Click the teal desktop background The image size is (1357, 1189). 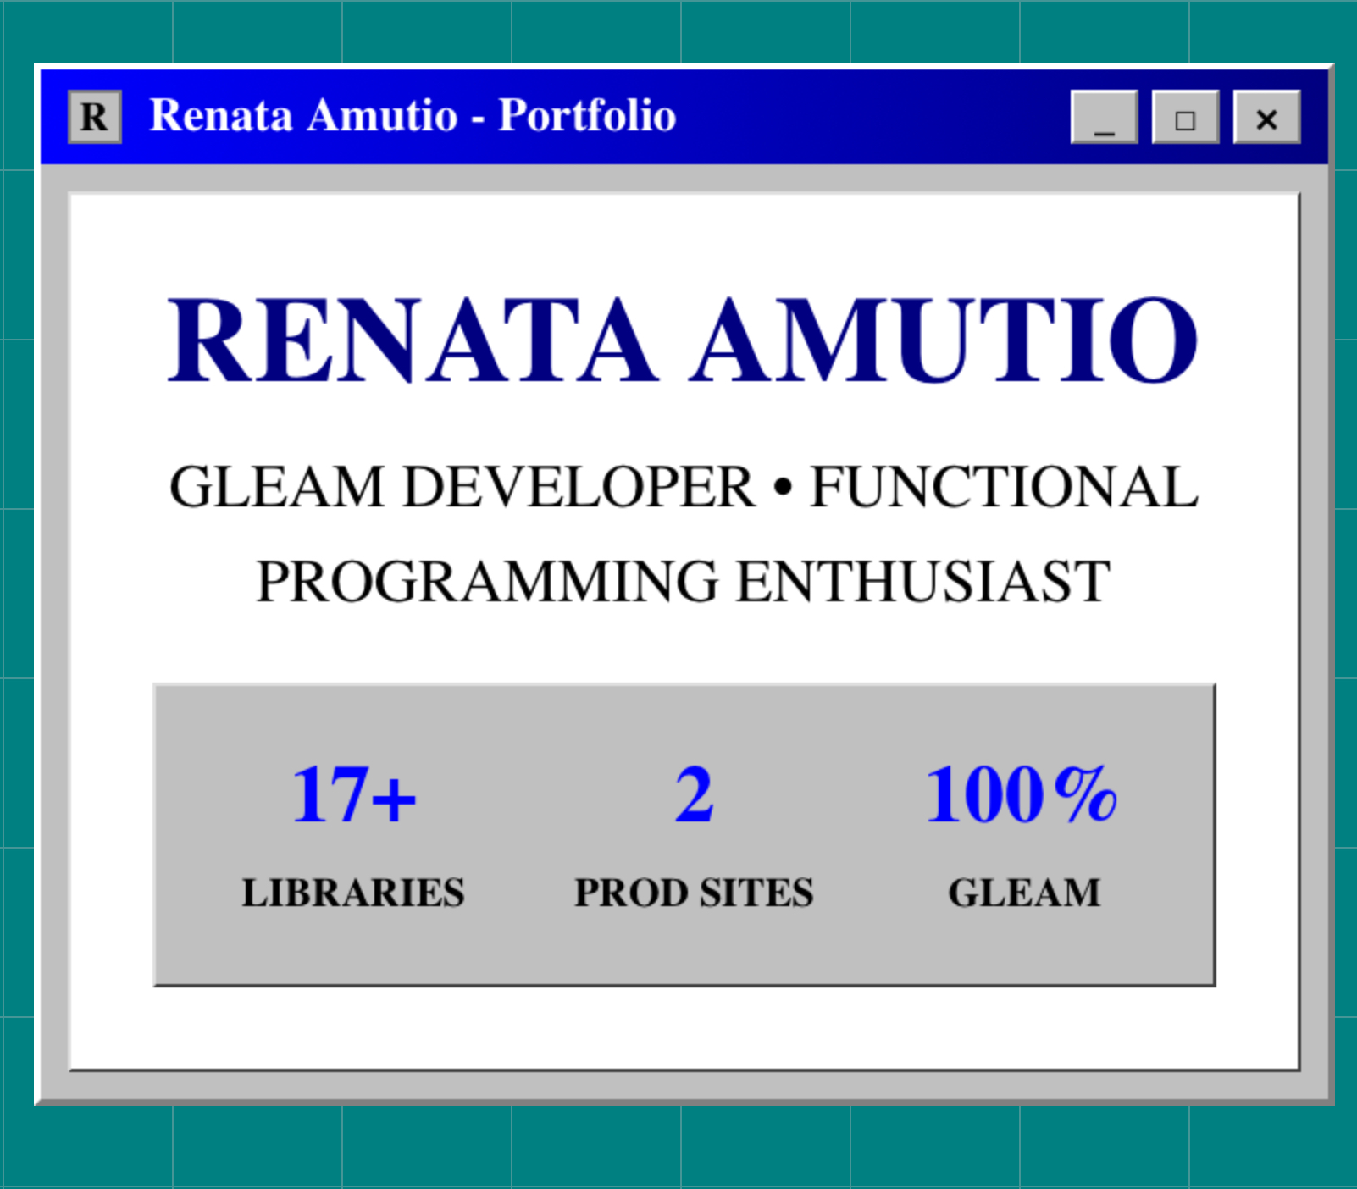678,1148
